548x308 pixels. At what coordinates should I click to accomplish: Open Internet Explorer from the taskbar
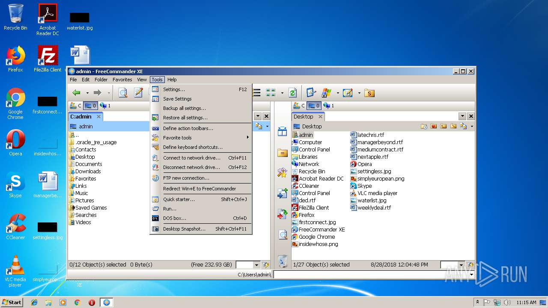(x=34, y=302)
